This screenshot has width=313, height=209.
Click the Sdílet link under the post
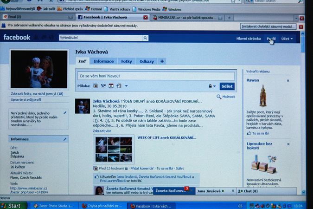179,169
